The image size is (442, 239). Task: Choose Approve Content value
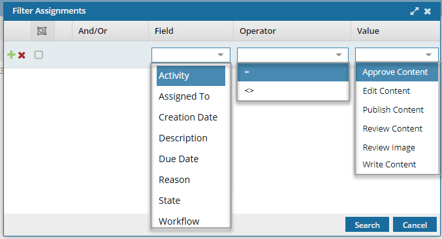point(396,72)
